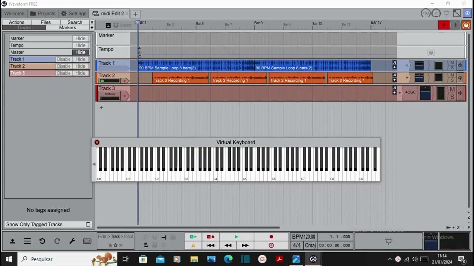The image size is (474, 266).
Task: Return to start with the skip-back button
Action: tap(210, 245)
